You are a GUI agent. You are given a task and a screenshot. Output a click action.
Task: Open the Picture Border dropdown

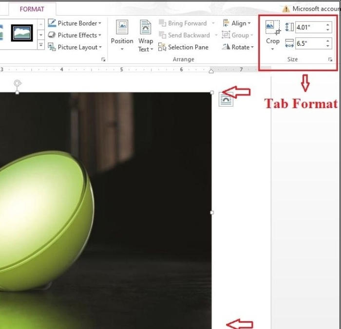(75, 23)
